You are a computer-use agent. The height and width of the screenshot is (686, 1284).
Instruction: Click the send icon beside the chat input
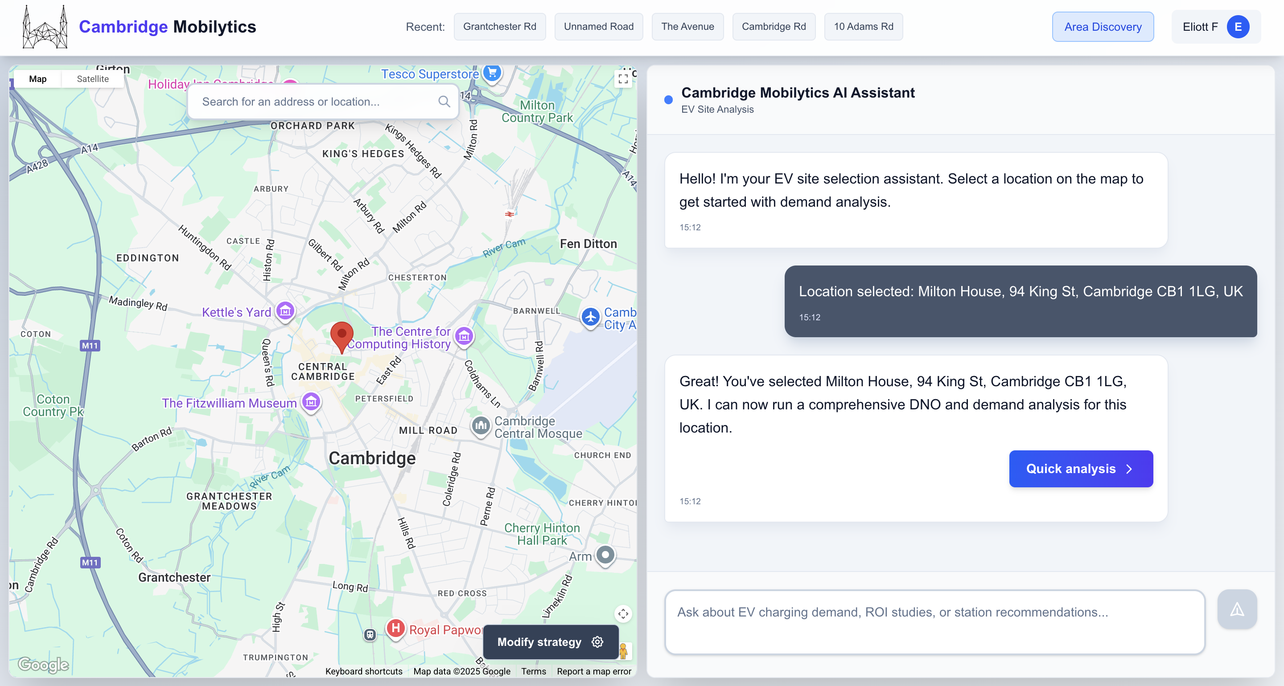[1237, 609]
